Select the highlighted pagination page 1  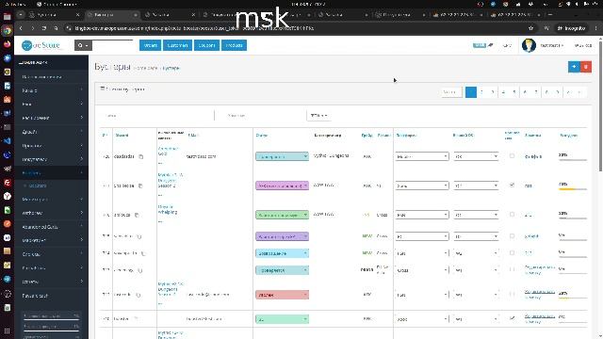(x=471, y=92)
